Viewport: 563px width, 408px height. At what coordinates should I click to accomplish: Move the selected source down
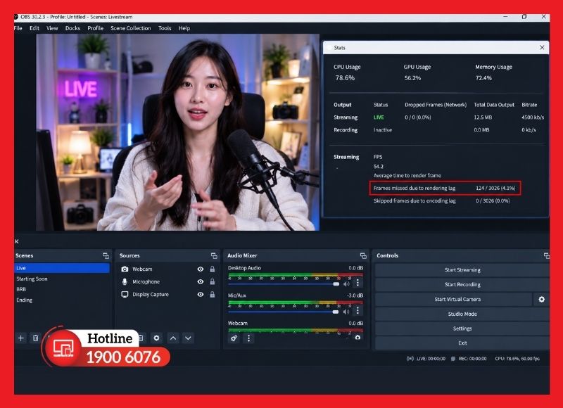188,338
